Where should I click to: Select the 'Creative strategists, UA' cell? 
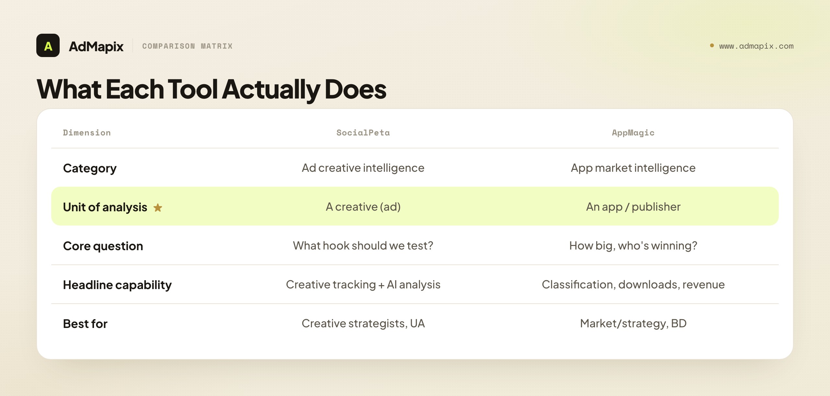pos(363,323)
